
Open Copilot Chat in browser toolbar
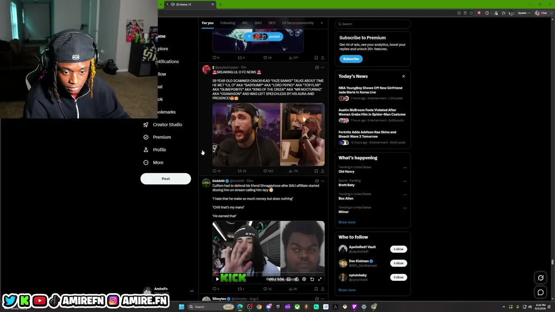coord(541,13)
